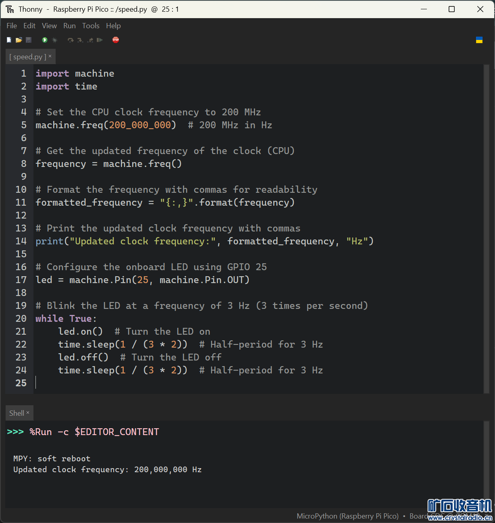
Task: Open the View menu
Action: pos(49,26)
